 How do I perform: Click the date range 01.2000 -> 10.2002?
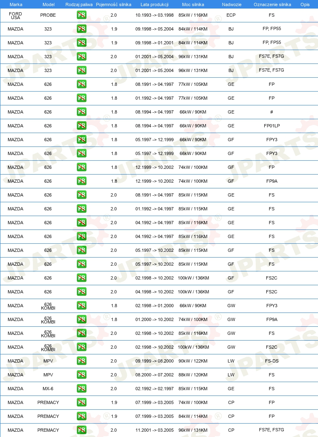pyautogui.click(x=155, y=319)
